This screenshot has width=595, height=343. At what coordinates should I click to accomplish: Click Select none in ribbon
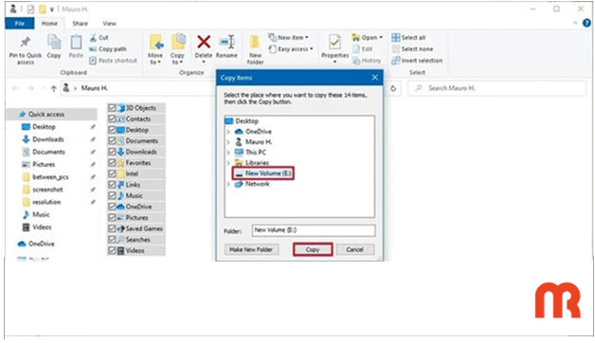click(x=412, y=49)
